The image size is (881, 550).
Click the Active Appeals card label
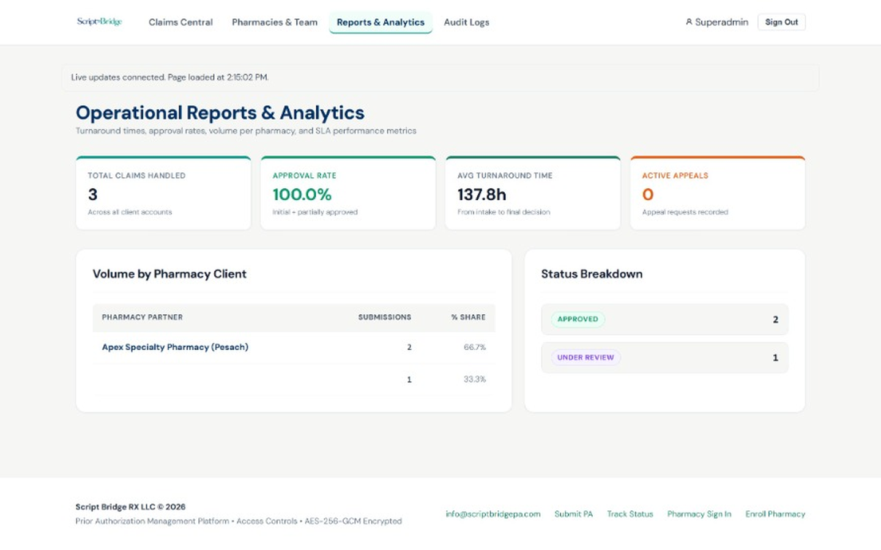tap(675, 175)
